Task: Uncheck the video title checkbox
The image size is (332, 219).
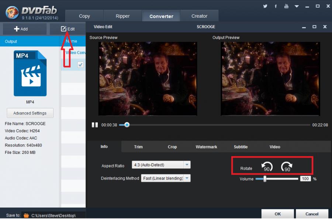Action: point(80,65)
